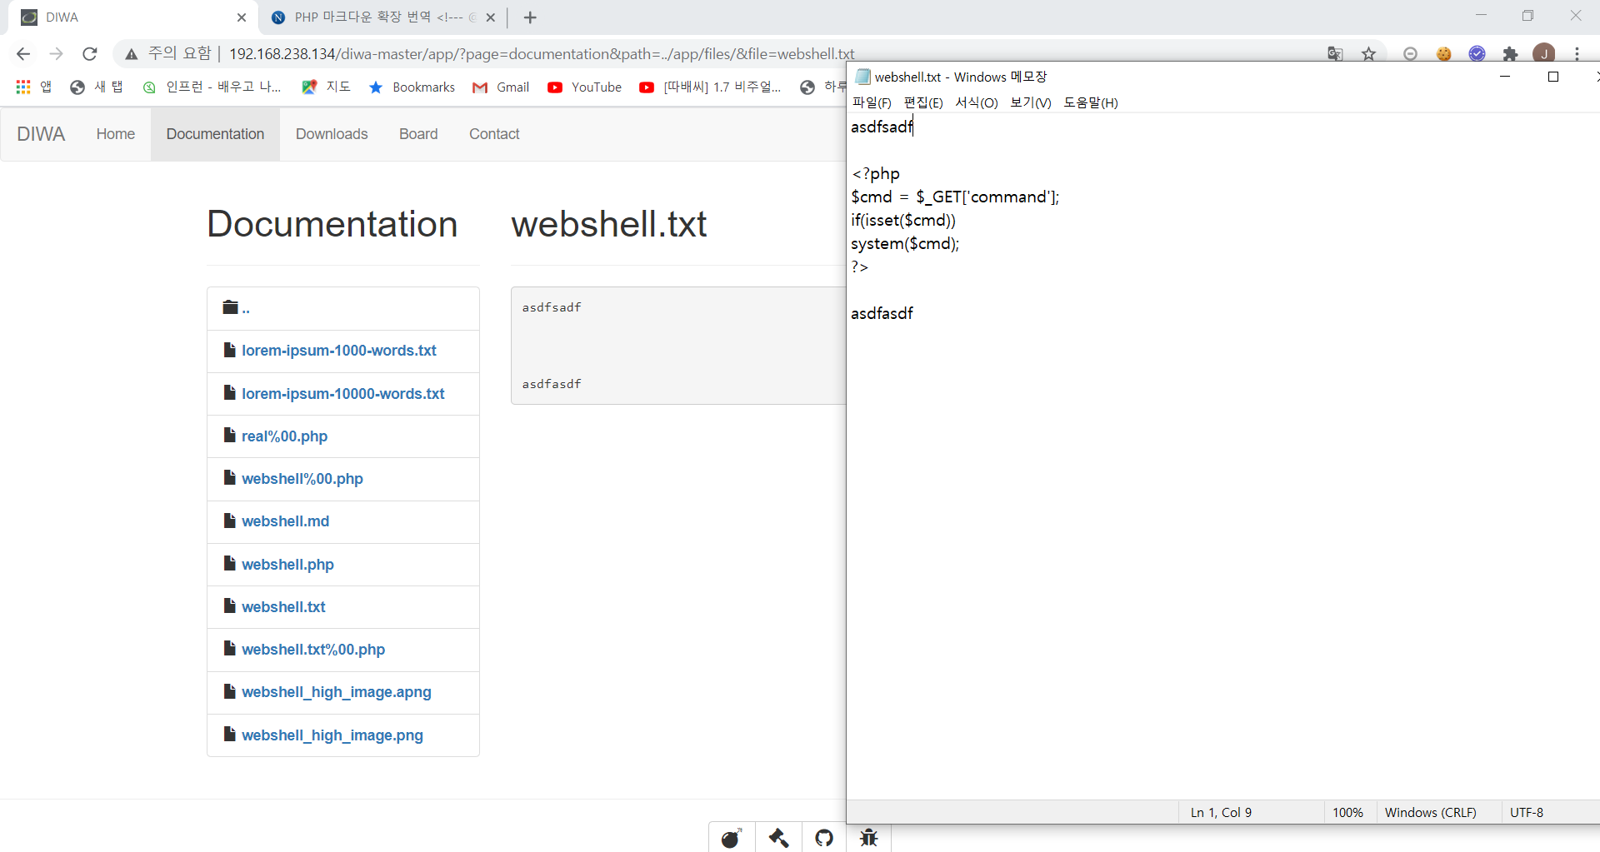Open lorem-ipsum-10000-words.txt

(x=343, y=394)
